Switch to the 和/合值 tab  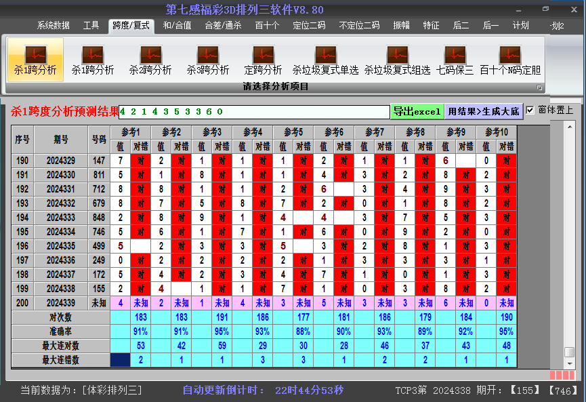177,26
